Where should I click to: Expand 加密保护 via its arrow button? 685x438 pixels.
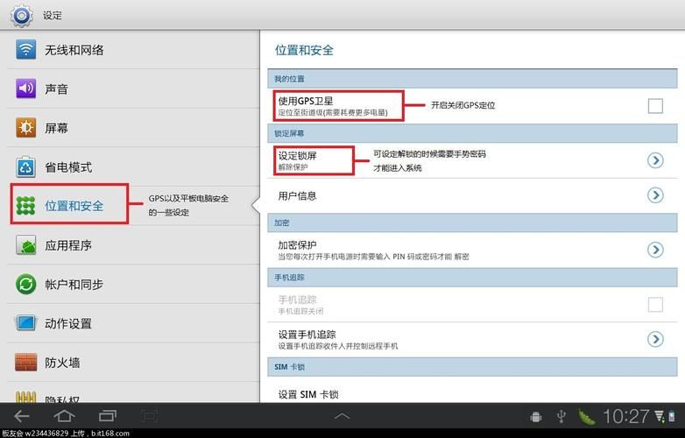[655, 250]
